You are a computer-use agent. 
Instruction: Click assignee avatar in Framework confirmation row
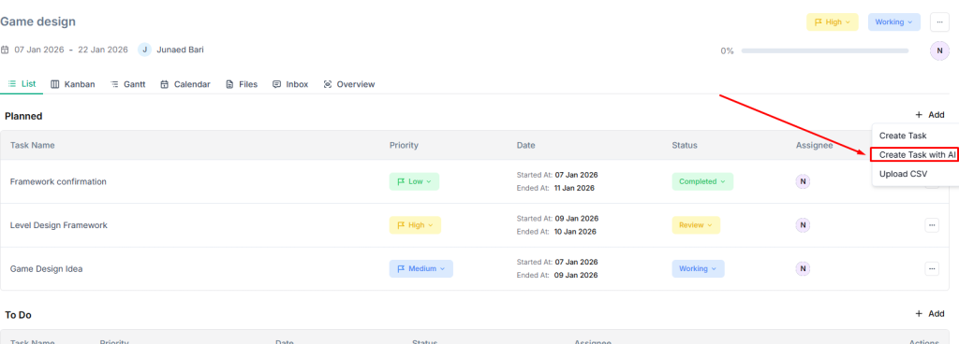pyautogui.click(x=803, y=181)
